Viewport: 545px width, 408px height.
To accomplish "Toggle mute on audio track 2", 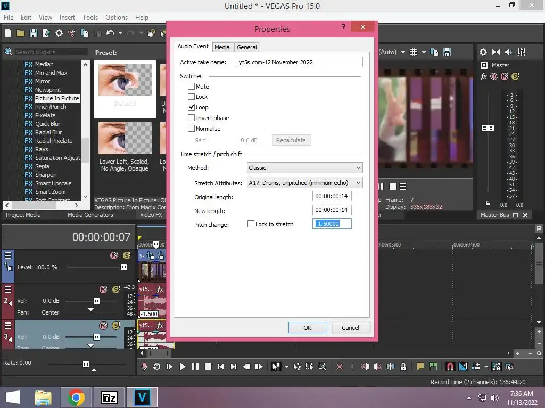I will [103, 289].
